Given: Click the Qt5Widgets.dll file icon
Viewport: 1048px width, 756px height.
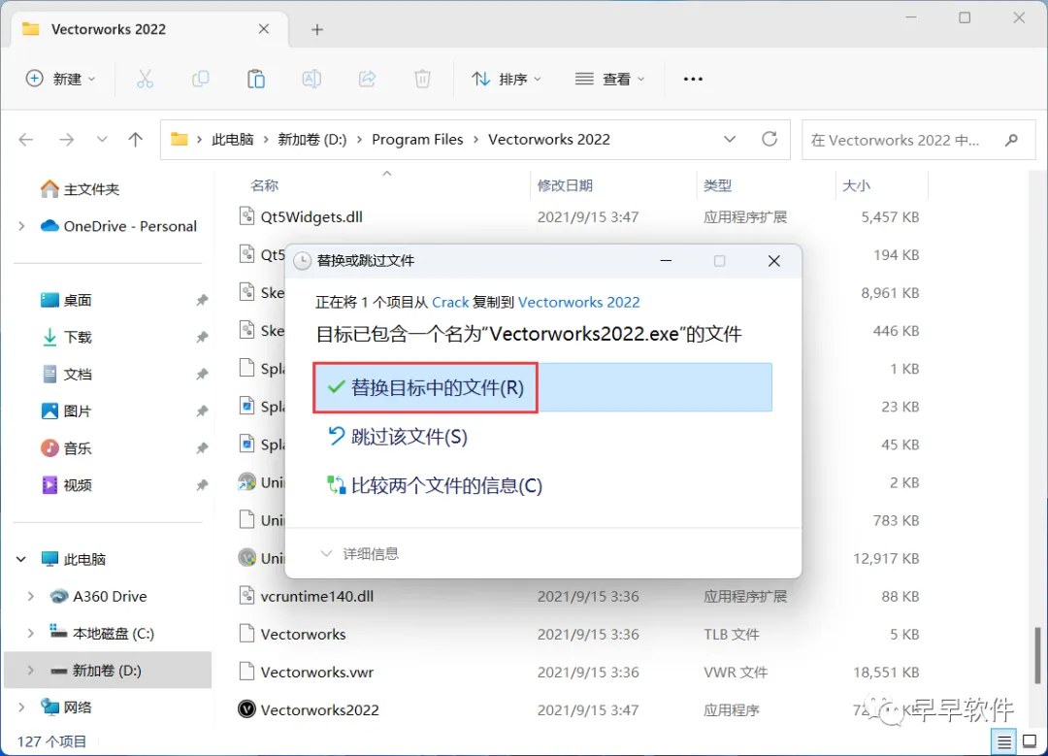Looking at the screenshot, I should point(247,216).
